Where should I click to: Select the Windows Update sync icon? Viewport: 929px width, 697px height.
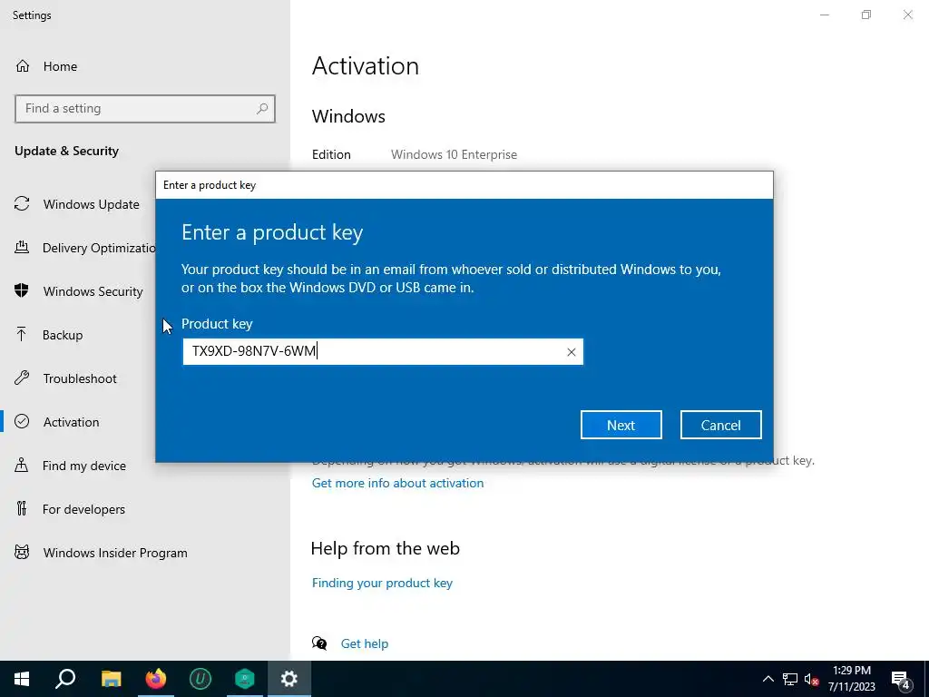22,204
